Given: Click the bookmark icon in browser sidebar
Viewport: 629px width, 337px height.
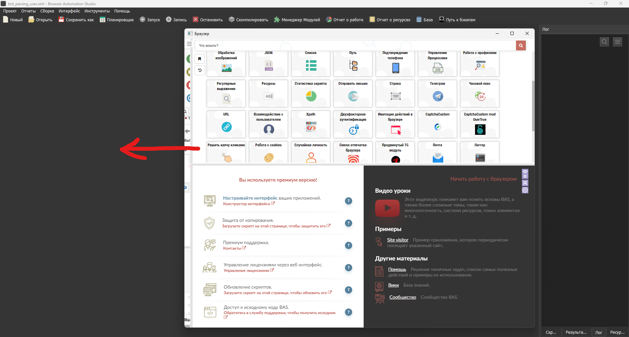Looking at the screenshot, I should pos(200,59).
